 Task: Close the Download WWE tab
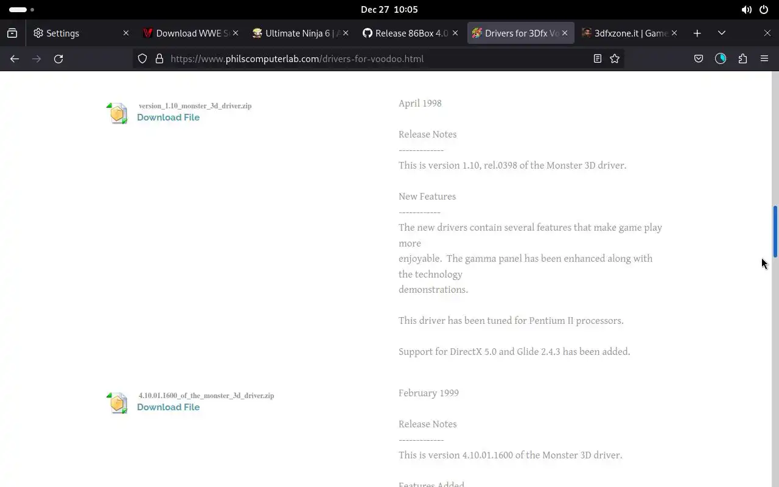[x=236, y=33]
